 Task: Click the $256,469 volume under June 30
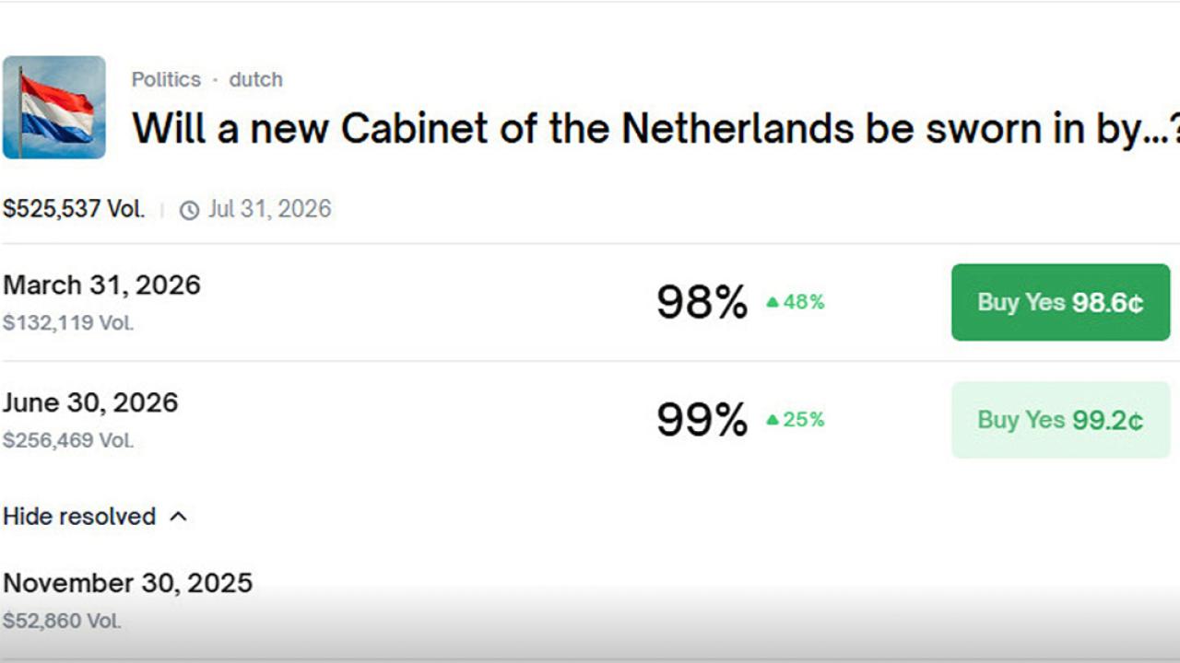click(x=68, y=440)
